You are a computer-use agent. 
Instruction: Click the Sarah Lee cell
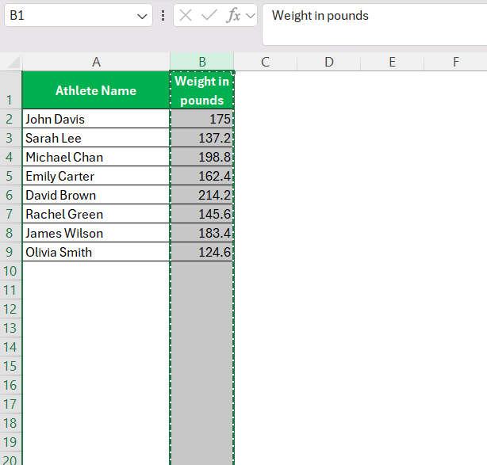(96, 138)
